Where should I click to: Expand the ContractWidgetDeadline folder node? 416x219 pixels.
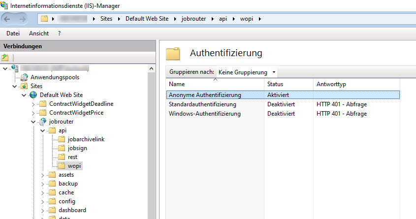(x=33, y=104)
